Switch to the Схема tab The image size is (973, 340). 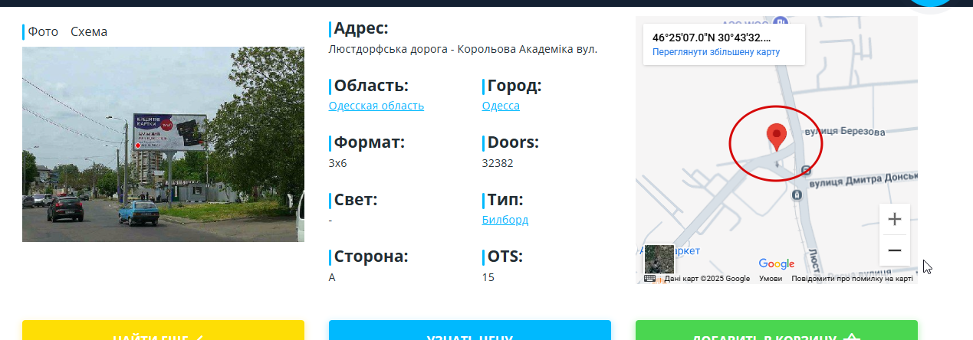point(89,32)
